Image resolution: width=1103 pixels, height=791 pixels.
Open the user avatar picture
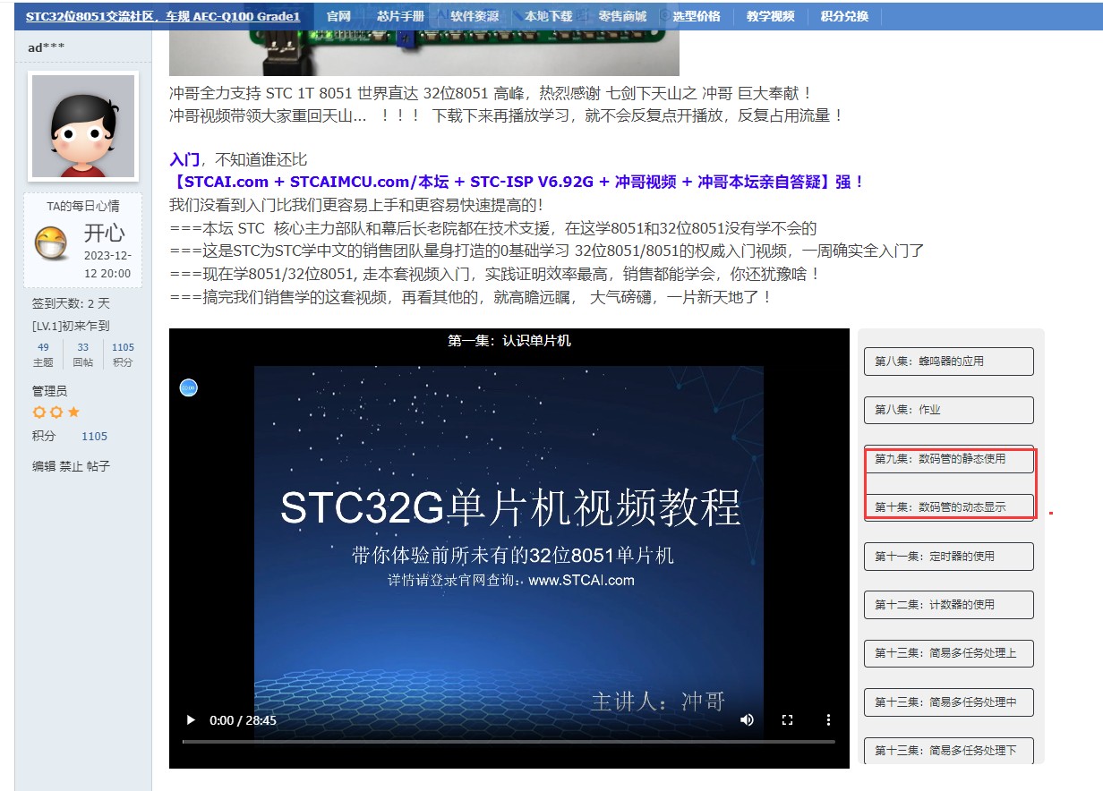click(x=83, y=125)
